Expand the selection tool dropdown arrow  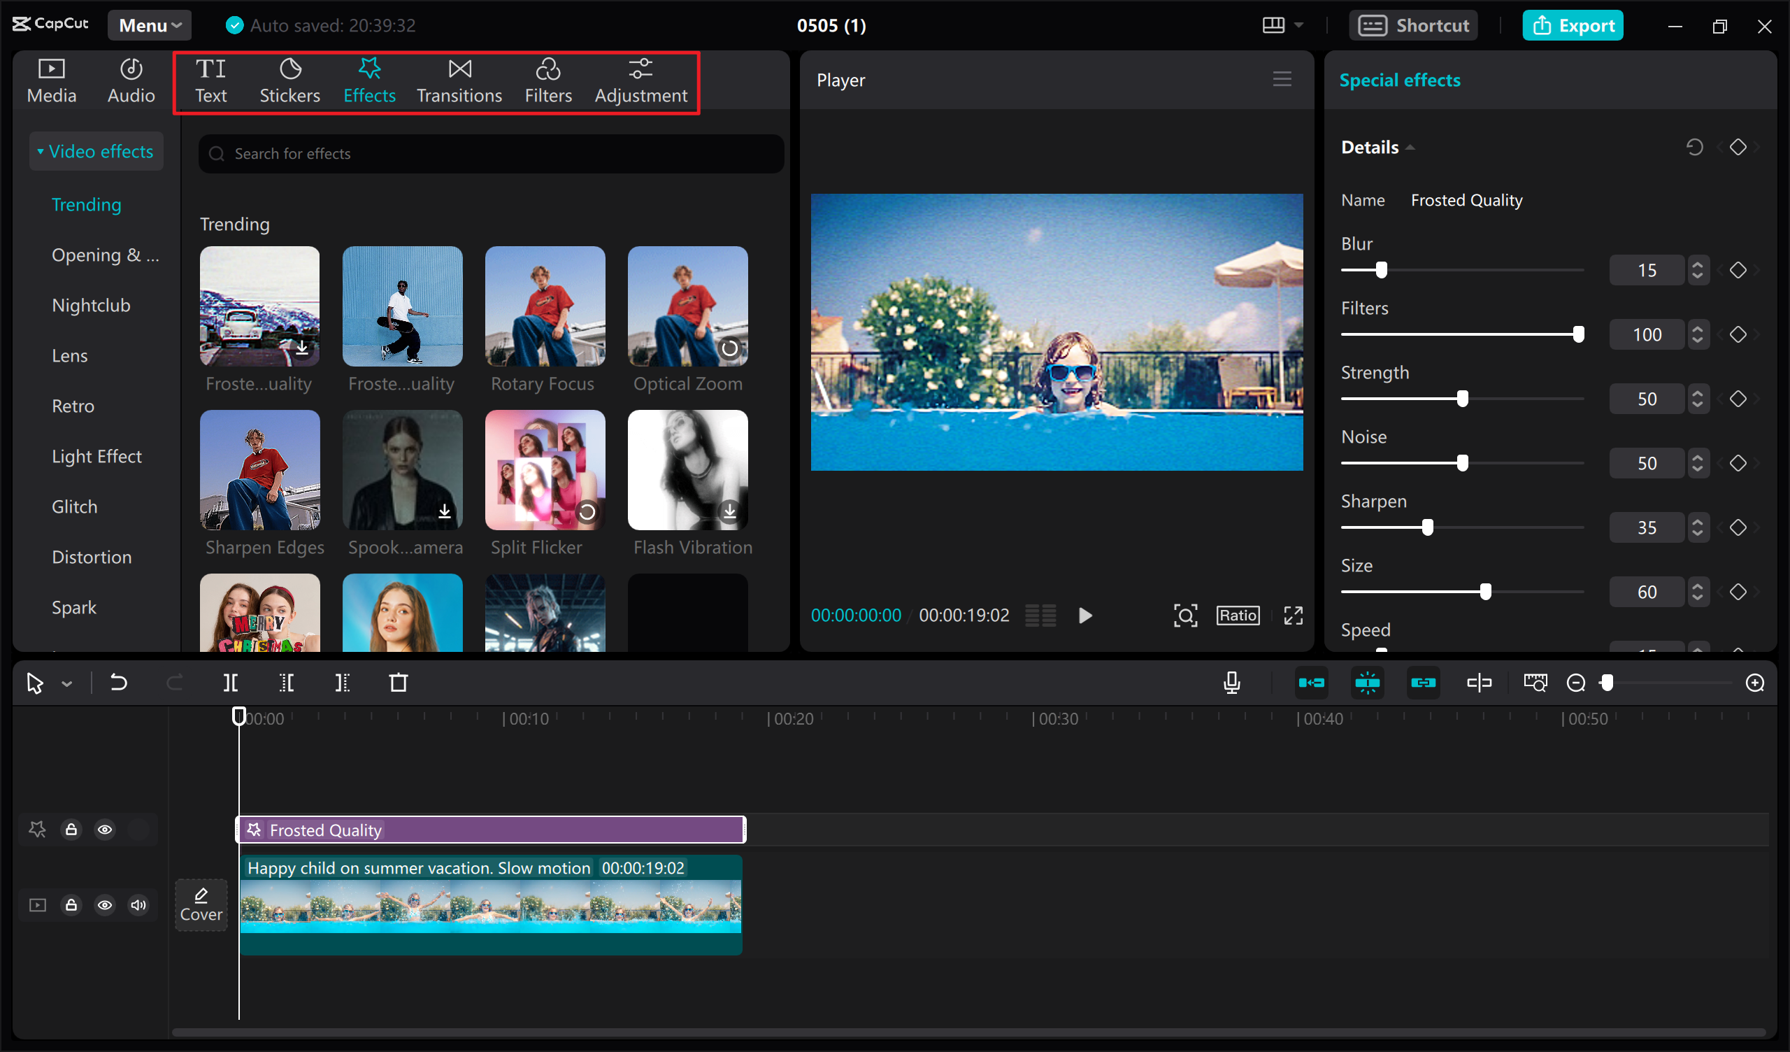point(68,683)
